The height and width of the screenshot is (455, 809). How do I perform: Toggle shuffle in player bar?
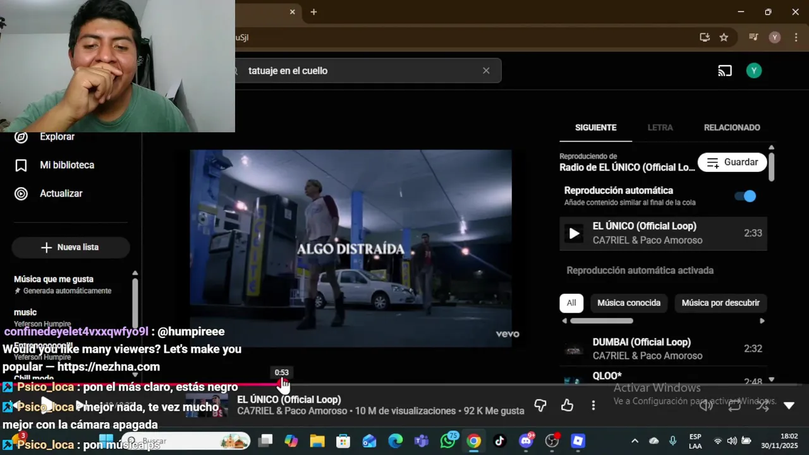click(763, 405)
